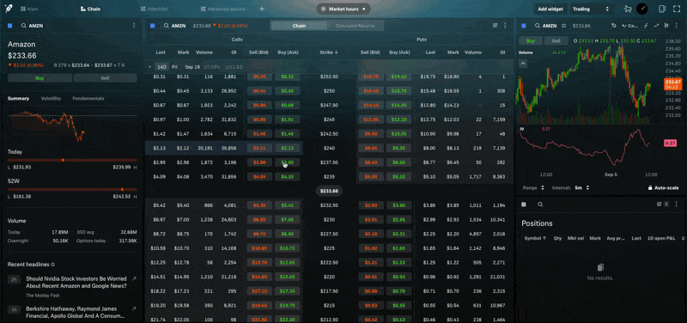The height and width of the screenshot is (323, 687).
Task: Open three-dot menu of Positions widget
Action: pyautogui.click(x=678, y=204)
